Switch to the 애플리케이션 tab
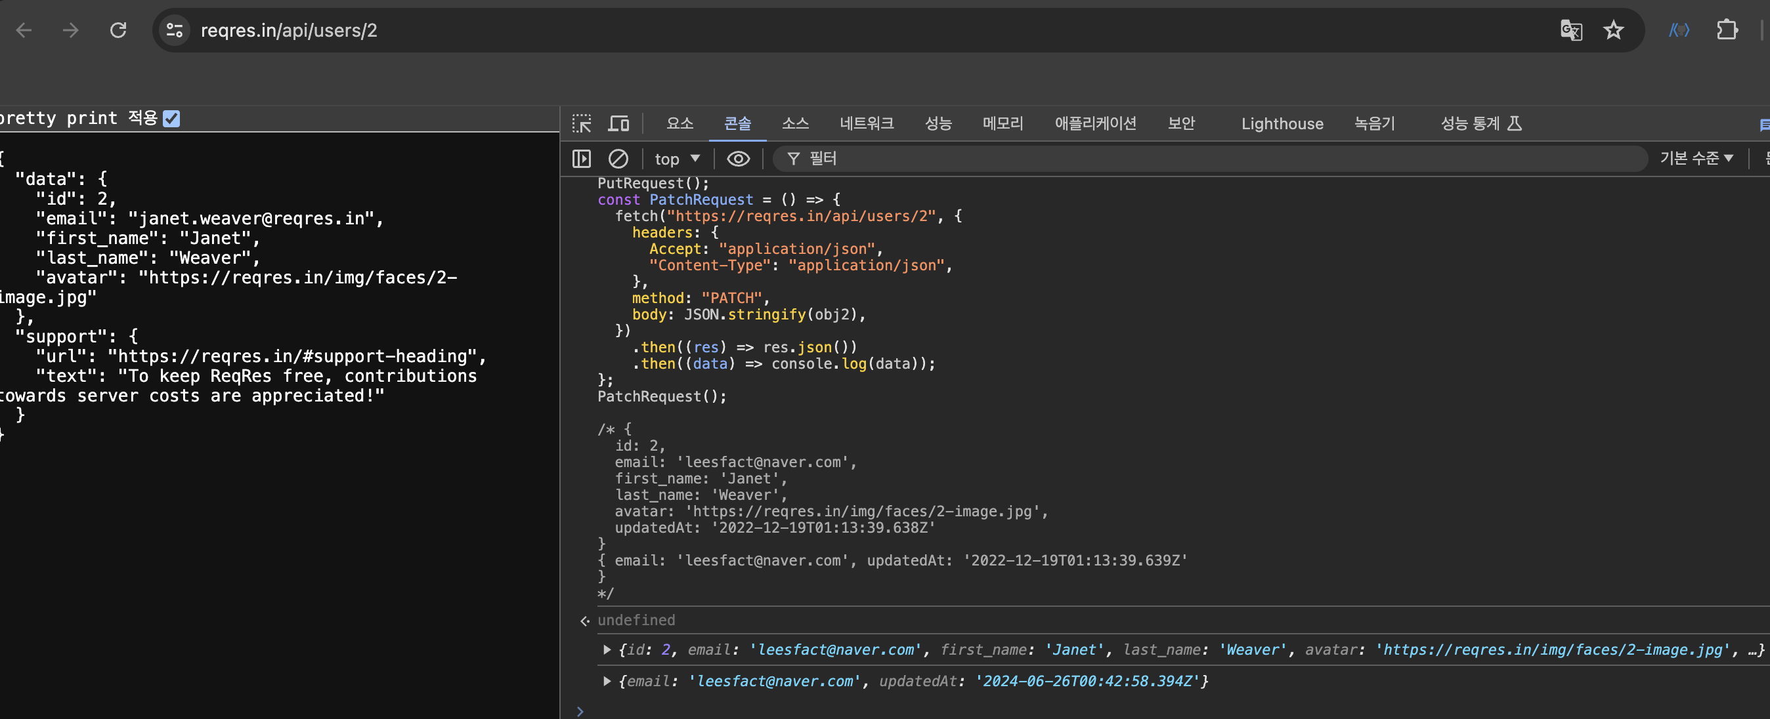The width and height of the screenshot is (1770, 719). (x=1095, y=123)
